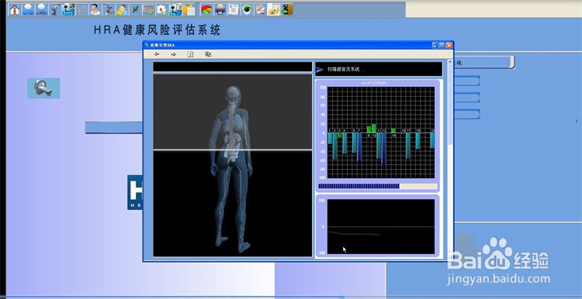The height and width of the screenshot is (299, 582).
Task: Open the checklist with green checkmark icon
Action: click(x=148, y=9)
